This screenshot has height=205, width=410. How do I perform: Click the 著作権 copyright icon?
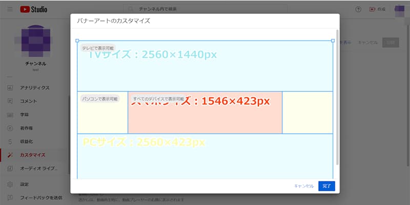[10, 128]
